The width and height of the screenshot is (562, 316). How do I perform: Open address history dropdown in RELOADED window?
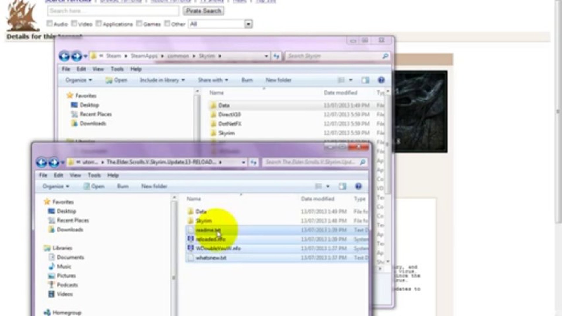[x=243, y=162]
